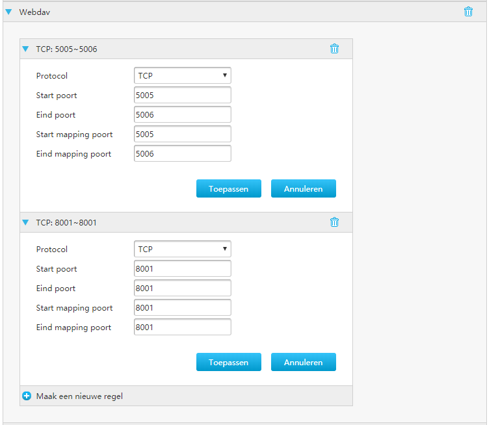498x425 pixels.
Task: Focus Eind mapping poort field showing 5006
Action: (x=183, y=153)
